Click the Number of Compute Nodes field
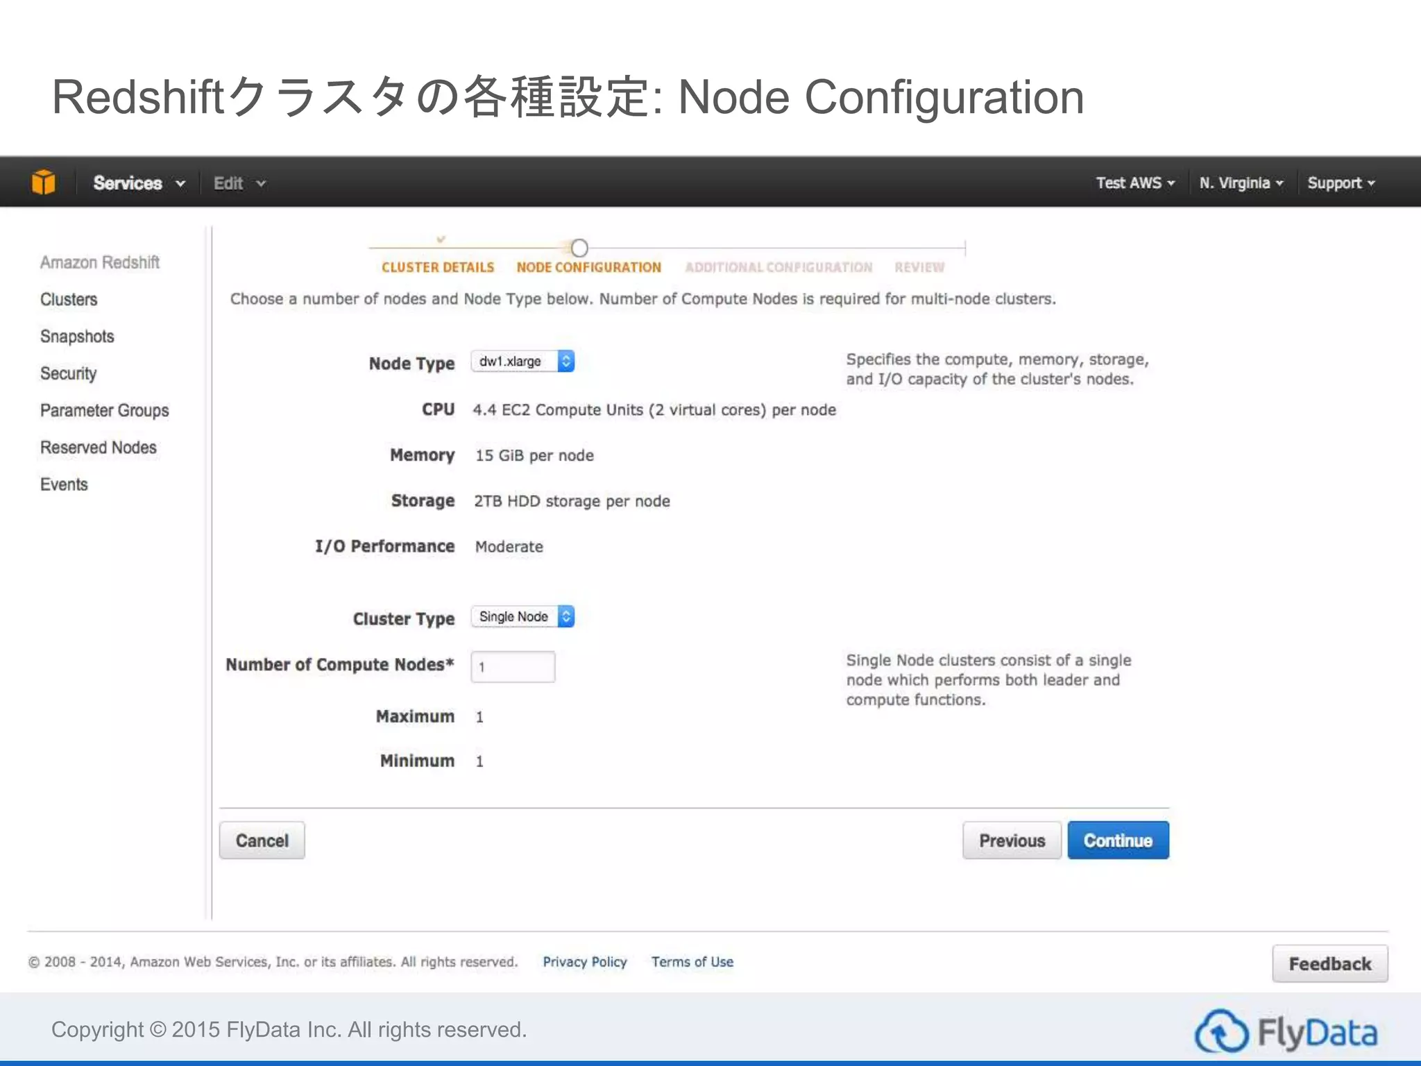The image size is (1421, 1066). coord(513,667)
